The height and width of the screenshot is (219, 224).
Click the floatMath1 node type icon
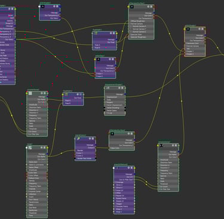point(96,34)
